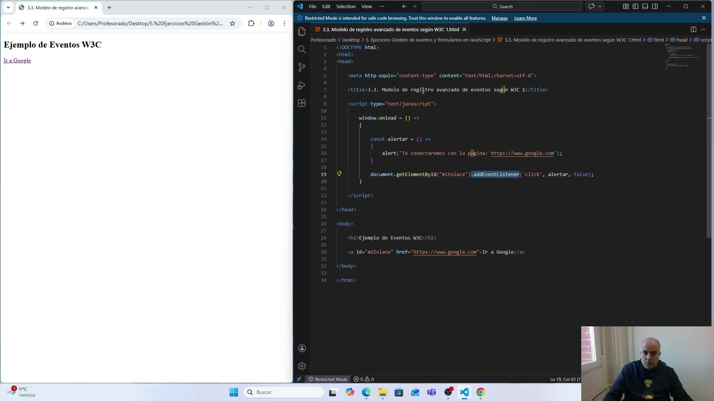
Task: Open the Run and Debug view
Action: point(302,85)
